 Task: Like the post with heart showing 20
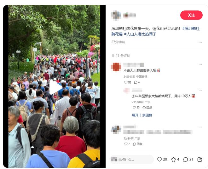coord(162,159)
